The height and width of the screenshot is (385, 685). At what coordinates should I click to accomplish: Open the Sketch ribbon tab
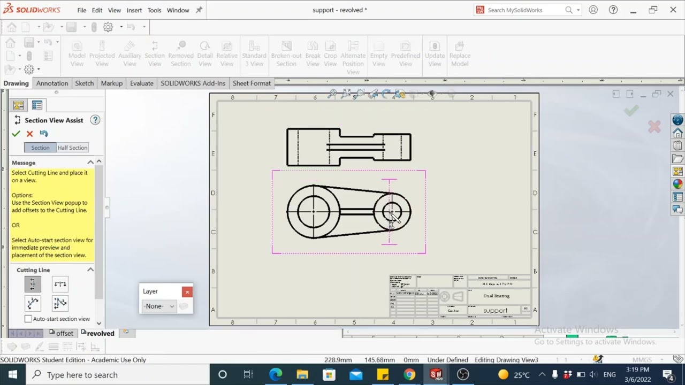coord(84,83)
